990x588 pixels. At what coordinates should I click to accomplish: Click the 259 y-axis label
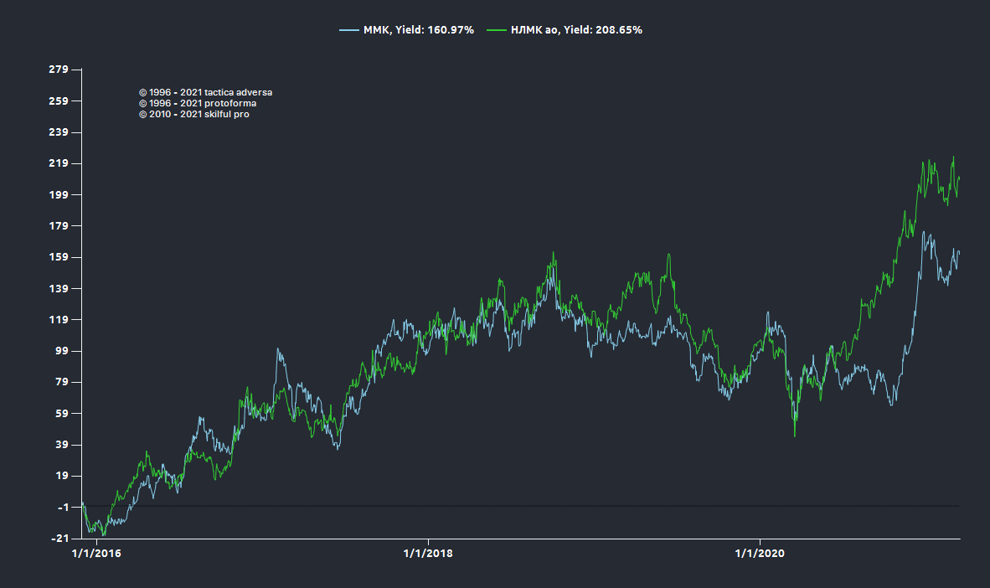click(59, 101)
